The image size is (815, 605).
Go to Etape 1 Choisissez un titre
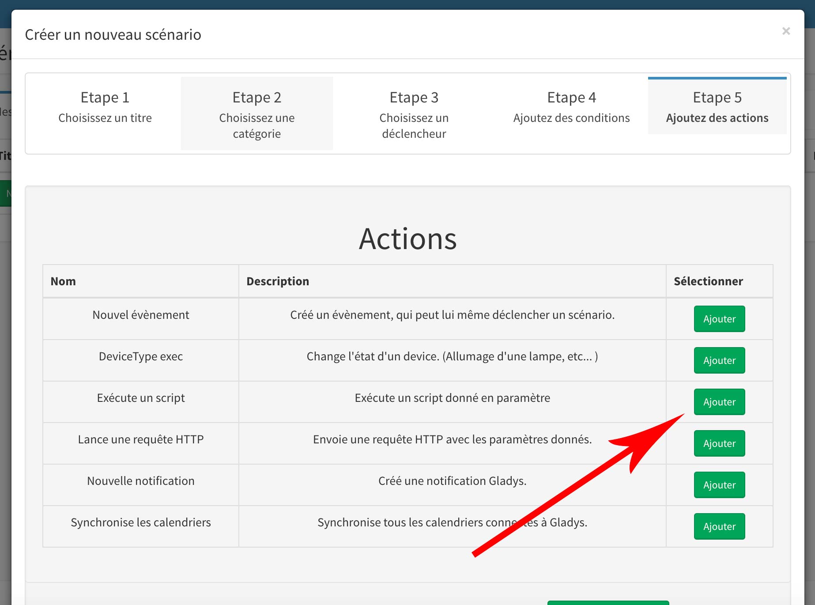(105, 106)
